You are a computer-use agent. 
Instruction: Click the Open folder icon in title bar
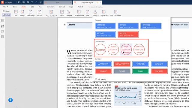coord(19,2)
